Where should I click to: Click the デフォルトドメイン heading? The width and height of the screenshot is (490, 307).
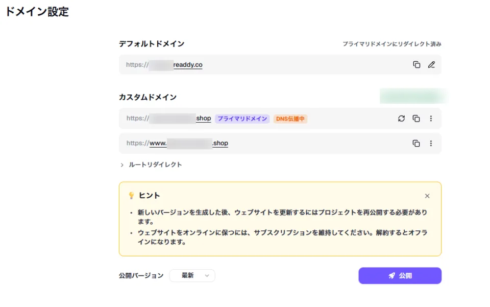(x=152, y=44)
